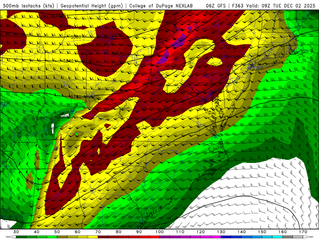Select the dark gray 160-165 kt legend swatch

click(288, 237)
